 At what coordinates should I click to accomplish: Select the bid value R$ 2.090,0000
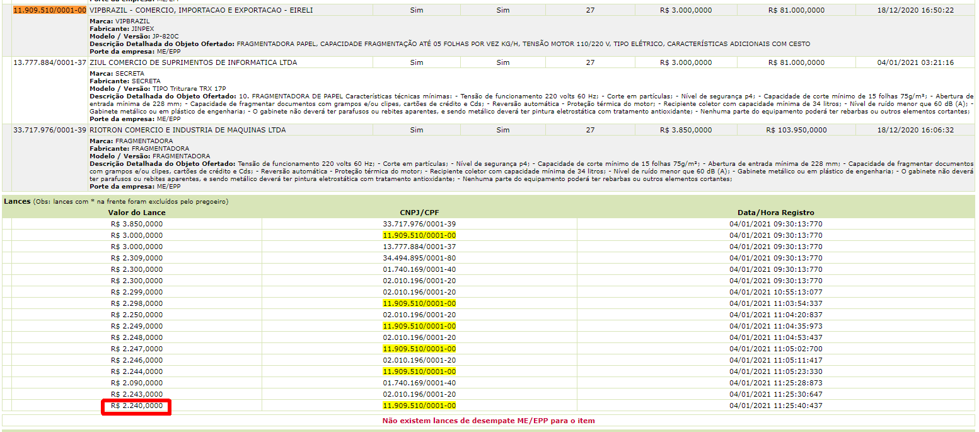point(137,383)
